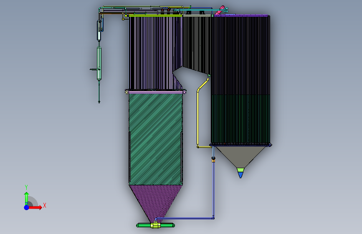Select the green hatched furnace body
The height and width of the screenshot is (234, 362).
[x=156, y=139]
